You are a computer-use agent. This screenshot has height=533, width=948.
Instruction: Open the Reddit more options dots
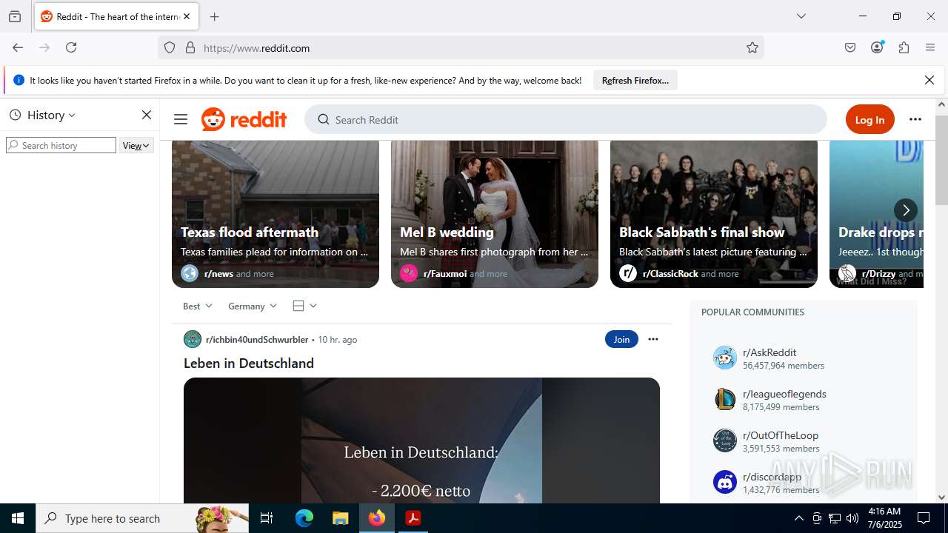pyautogui.click(x=915, y=119)
